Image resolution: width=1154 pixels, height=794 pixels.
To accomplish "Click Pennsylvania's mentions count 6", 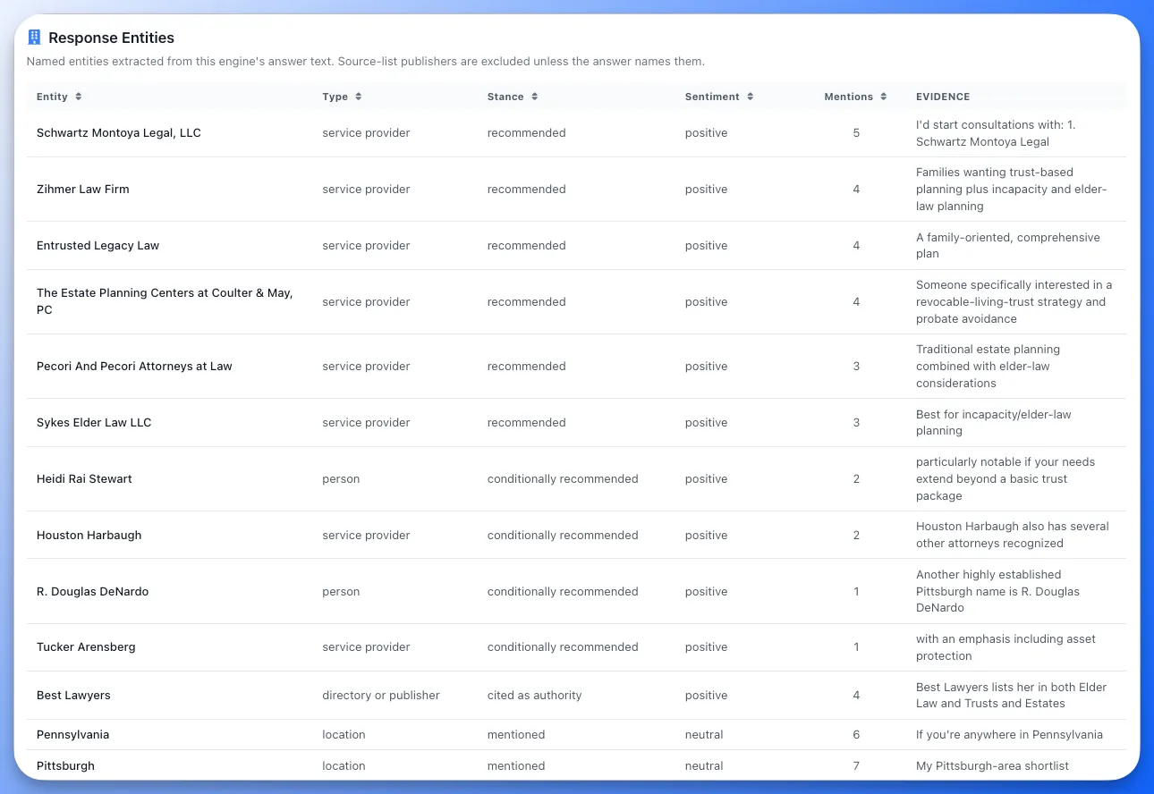I will 856,735.
